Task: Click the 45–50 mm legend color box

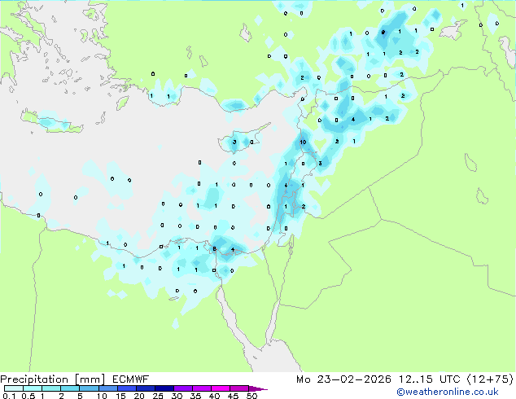Action: [x=239, y=388]
